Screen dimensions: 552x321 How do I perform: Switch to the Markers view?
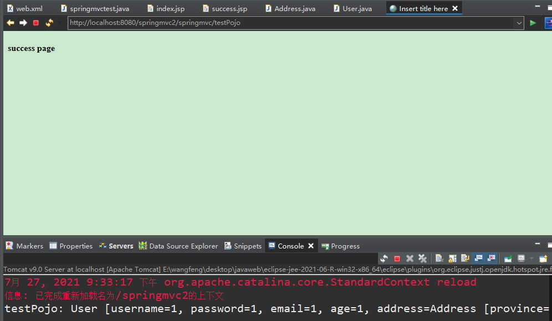point(24,246)
